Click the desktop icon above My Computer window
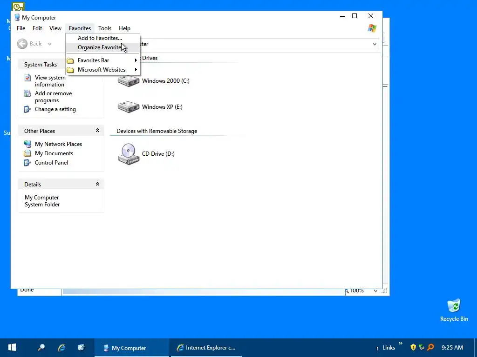477x357 pixels. click(x=18, y=7)
